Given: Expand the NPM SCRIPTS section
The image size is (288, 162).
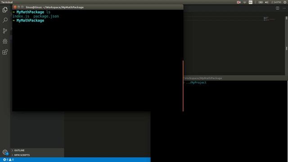Looking at the screenshot, I should pyautogui.click(x=37, y=155).
